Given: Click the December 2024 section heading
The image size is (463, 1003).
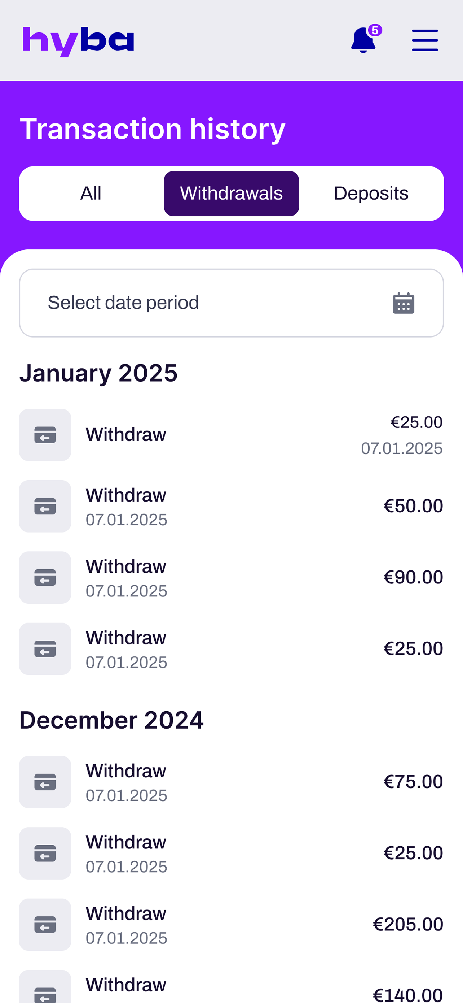Looking at the screenshot, I should (111, 720).
